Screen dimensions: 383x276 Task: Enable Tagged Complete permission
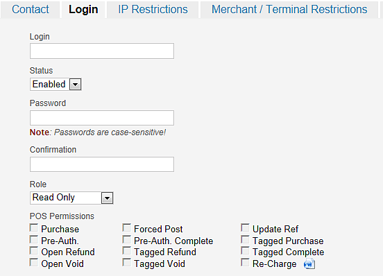pos(245,250)
